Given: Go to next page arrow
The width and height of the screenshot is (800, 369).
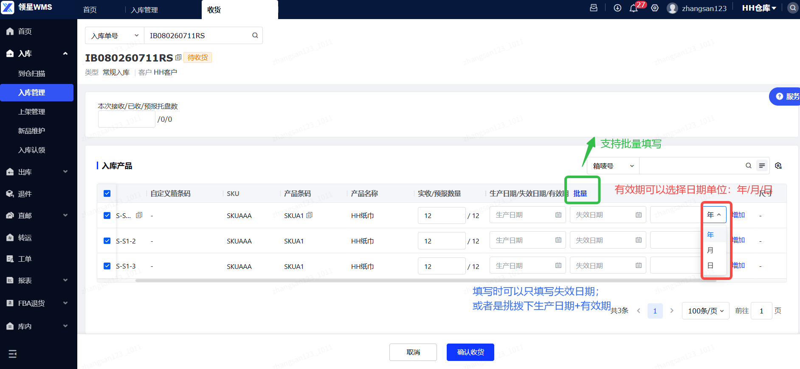Looking at the screenshot, I should pyautogui.click(x=671, y=311).
